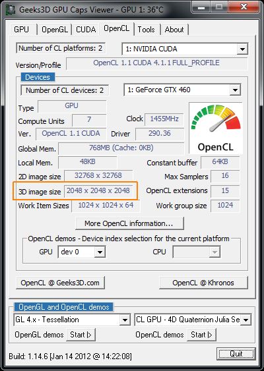This screenshot has width=264, height=371.
Task: Click the Compute Units label
Action: pyautogui.click(x=41, y=122)
